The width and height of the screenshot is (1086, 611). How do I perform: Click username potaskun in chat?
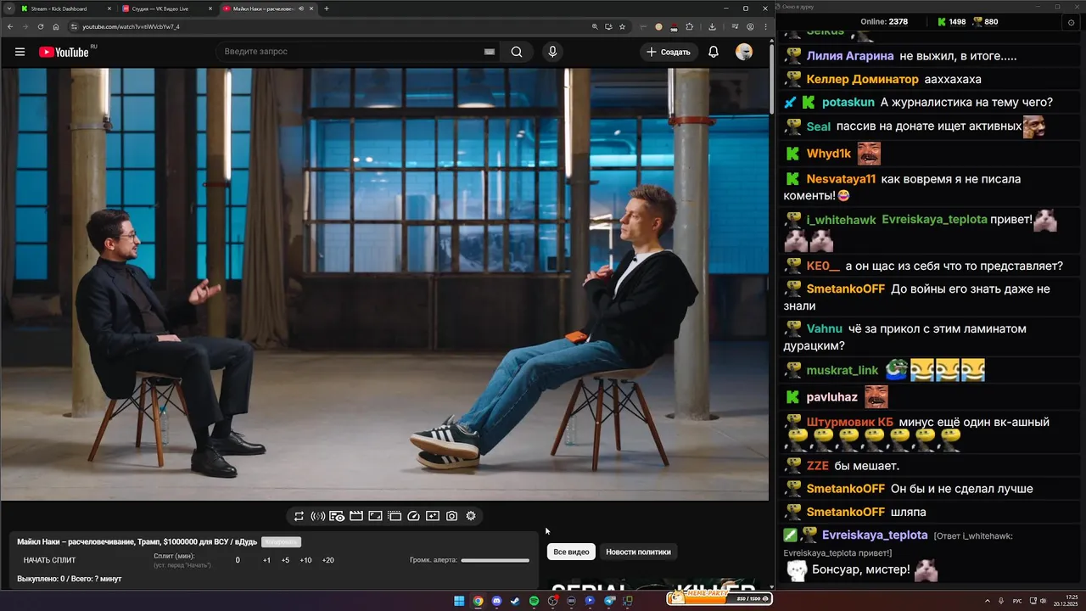[848, 102]
